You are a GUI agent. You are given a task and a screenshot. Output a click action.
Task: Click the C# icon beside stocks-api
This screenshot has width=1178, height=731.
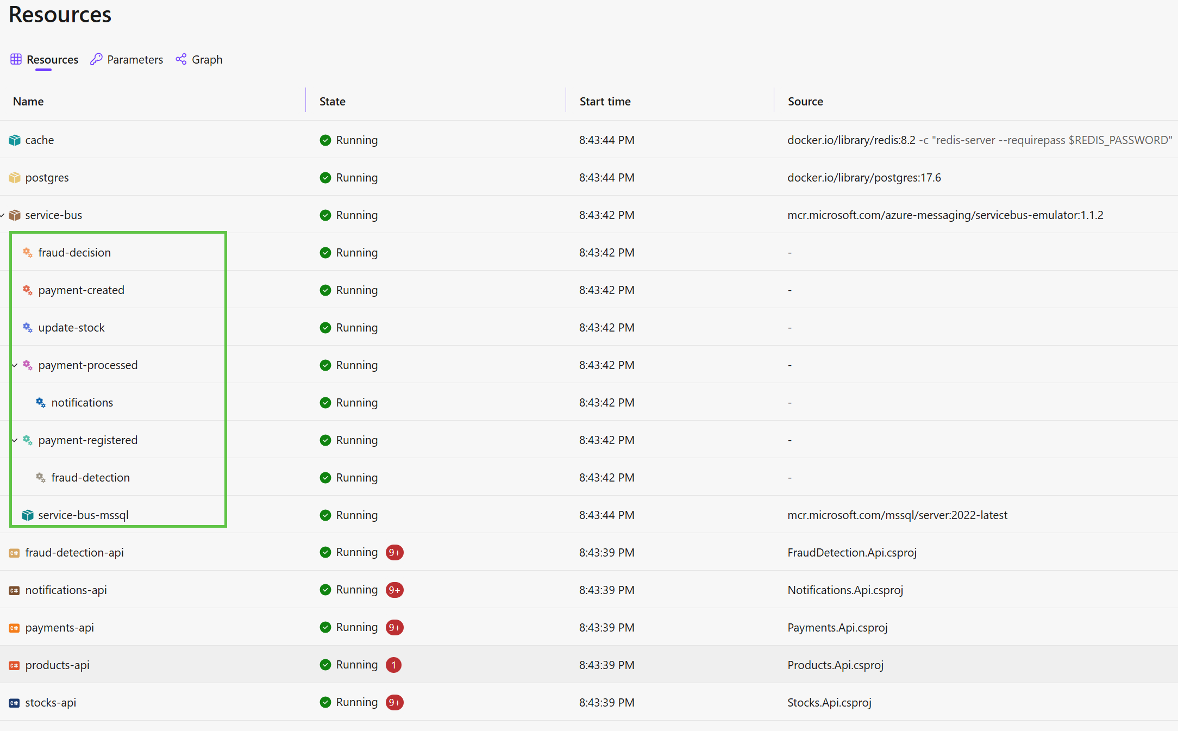pyautogui.click(x=15, y=702)
